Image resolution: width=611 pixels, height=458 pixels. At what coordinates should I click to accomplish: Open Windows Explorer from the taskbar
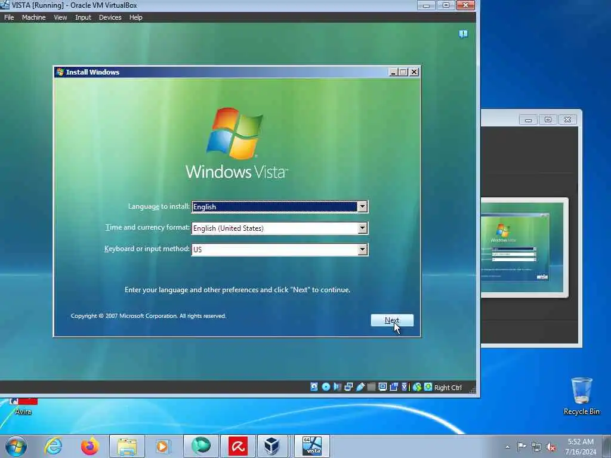127,446
